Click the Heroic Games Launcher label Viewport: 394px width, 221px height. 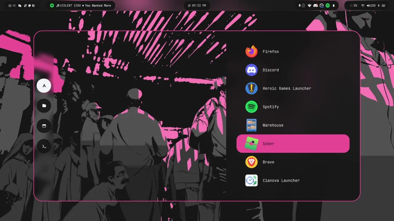(287, 88)
